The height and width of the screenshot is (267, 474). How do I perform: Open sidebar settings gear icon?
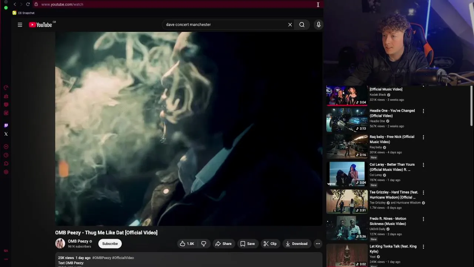tap(6, 172)
